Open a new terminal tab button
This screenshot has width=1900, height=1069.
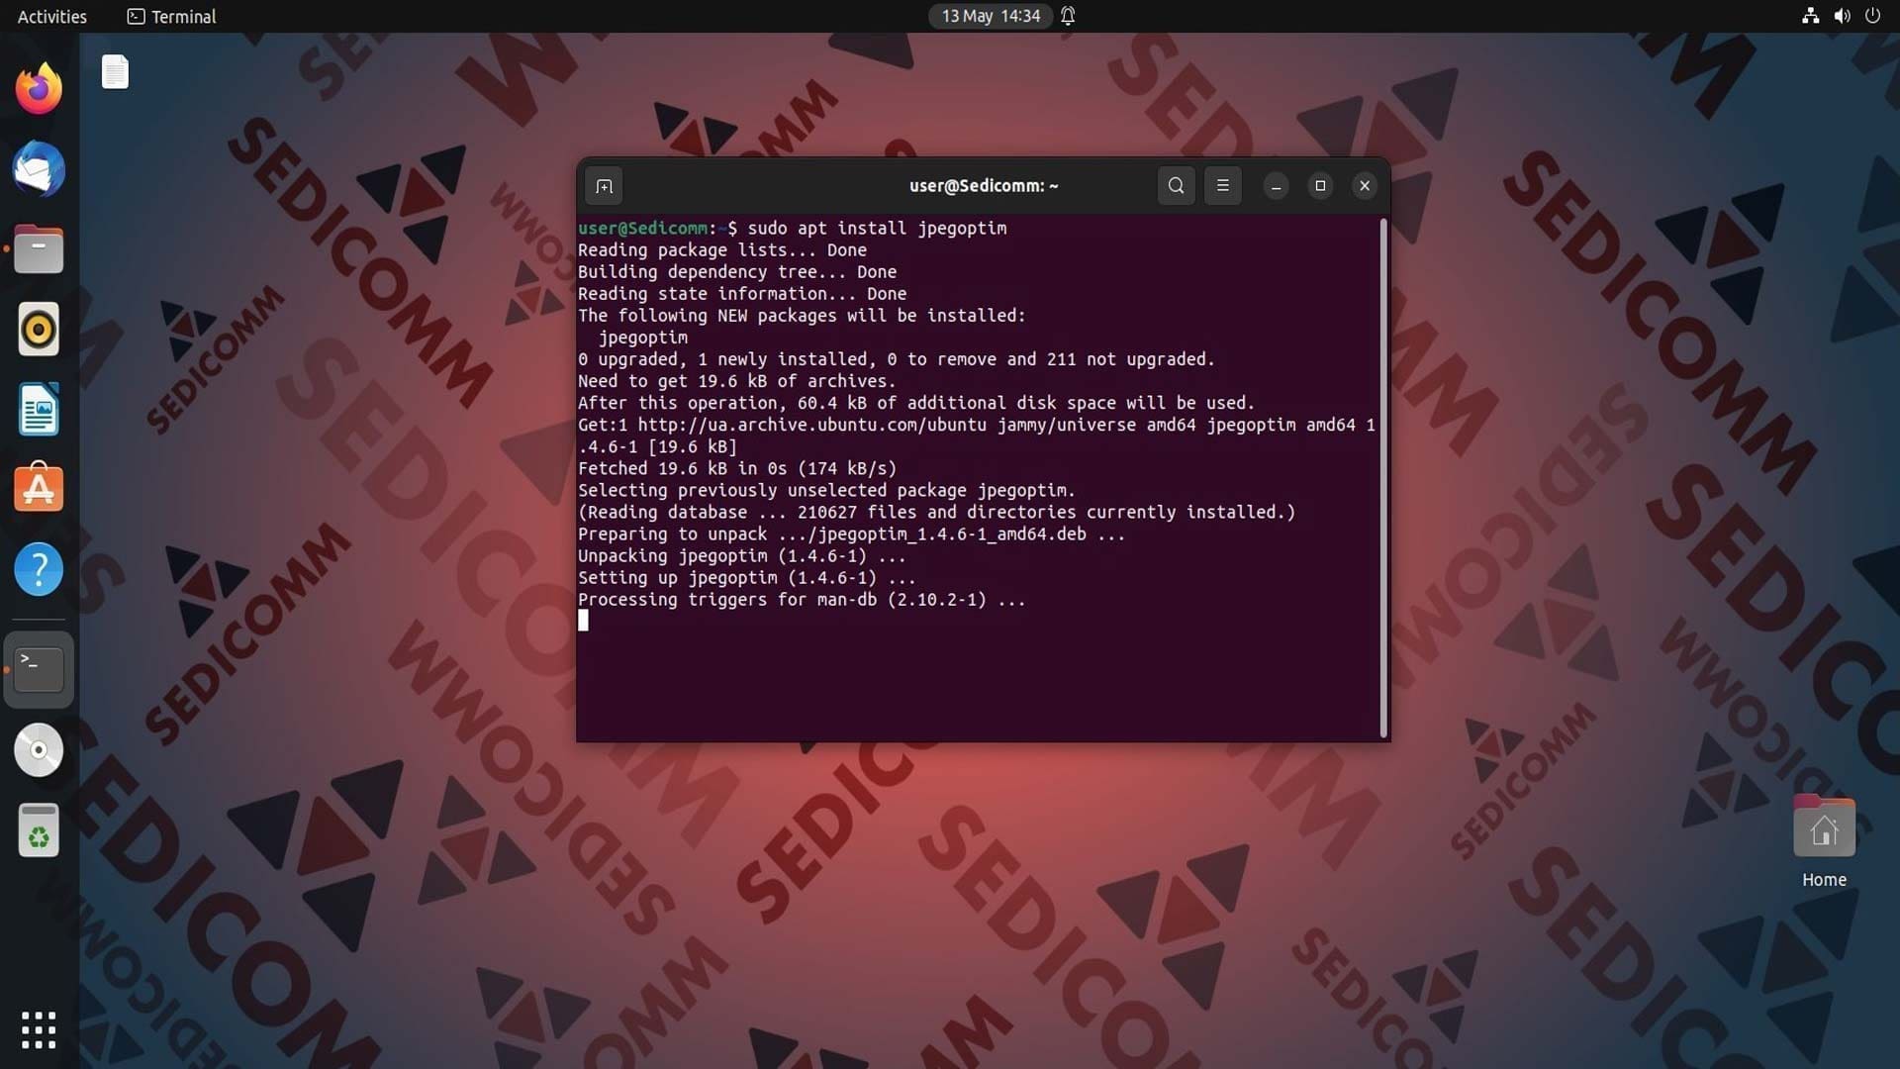[x=605, y=186]
